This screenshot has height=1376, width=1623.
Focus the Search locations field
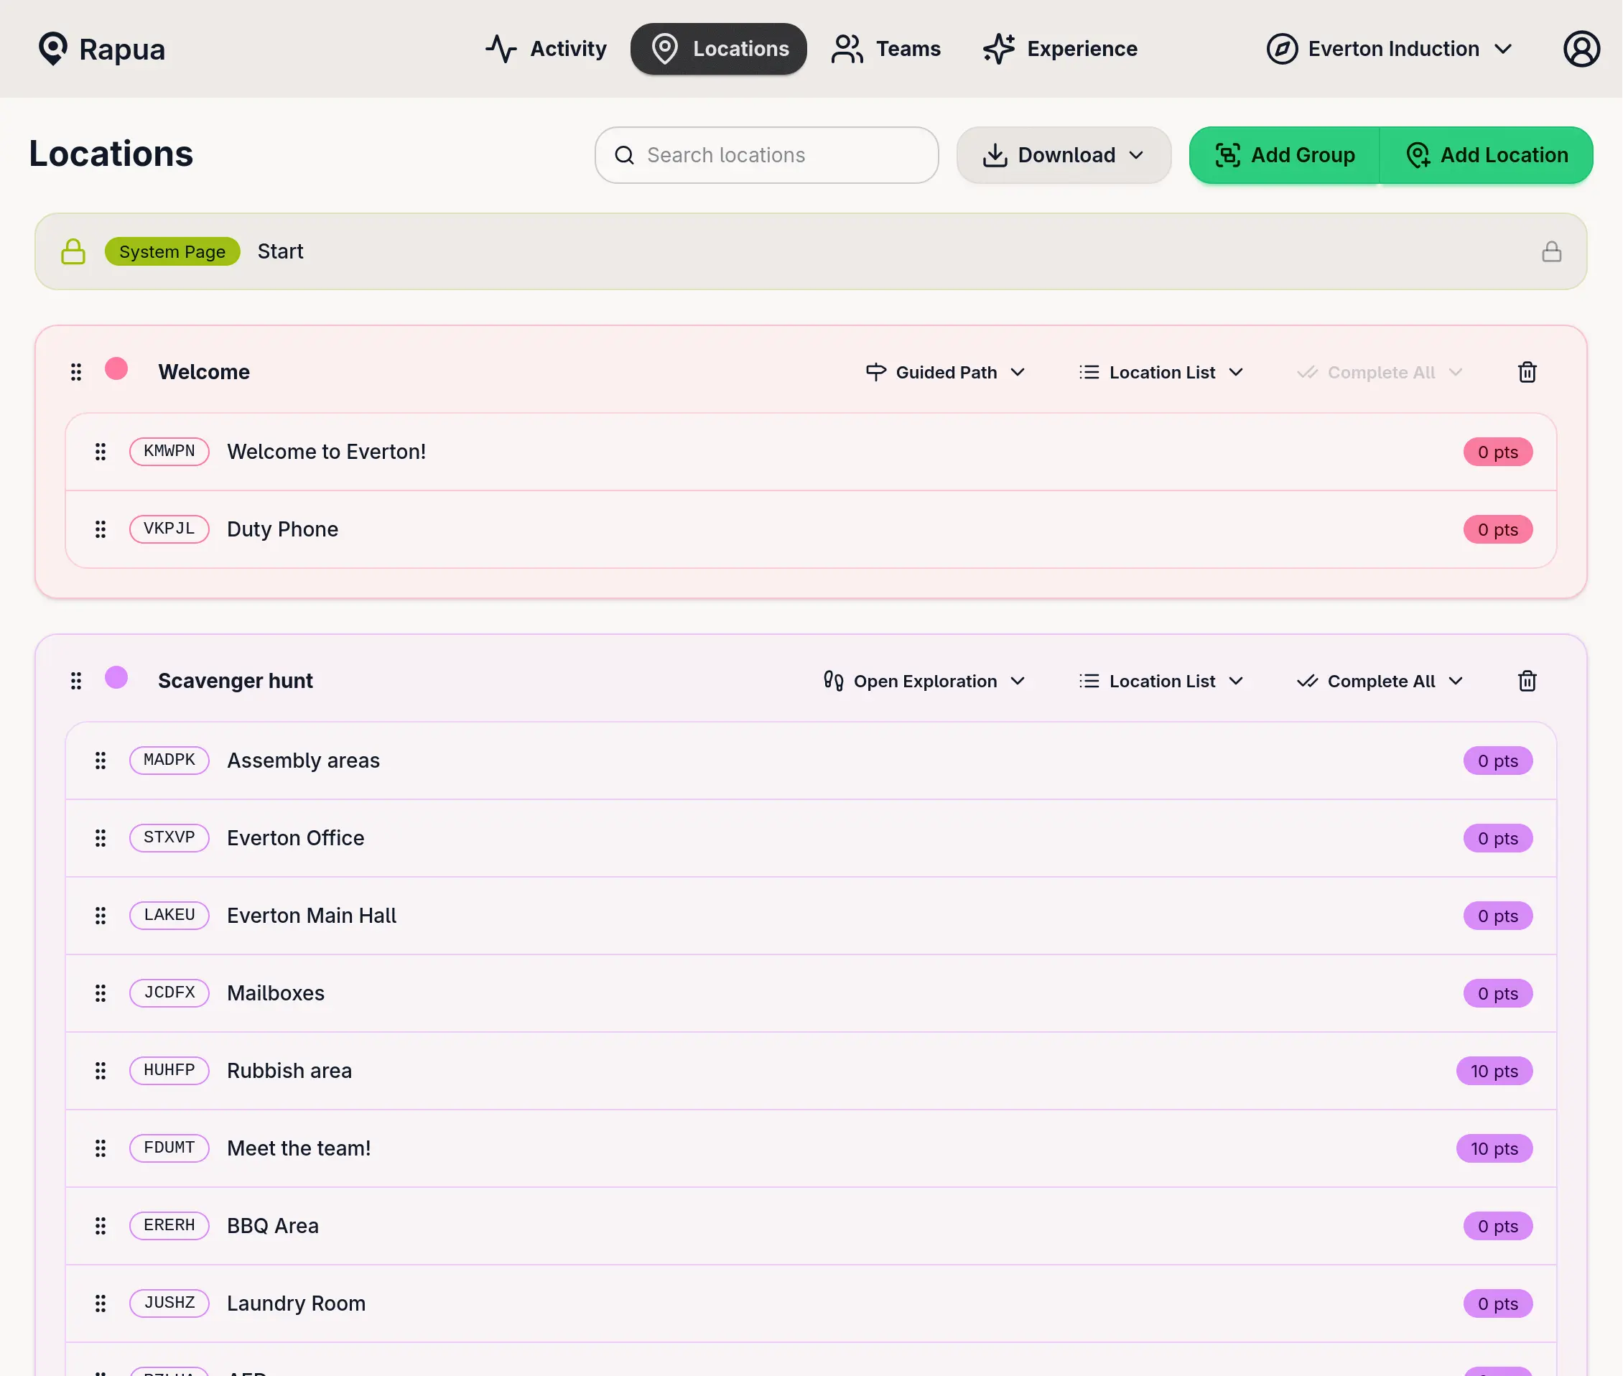point(766,155)
